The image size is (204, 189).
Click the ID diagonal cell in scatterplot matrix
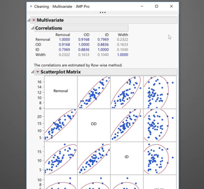127,158
